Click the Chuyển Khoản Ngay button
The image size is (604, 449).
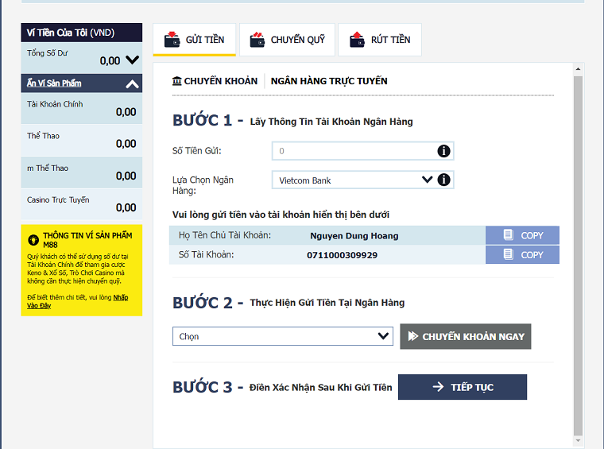coord(466,336)
